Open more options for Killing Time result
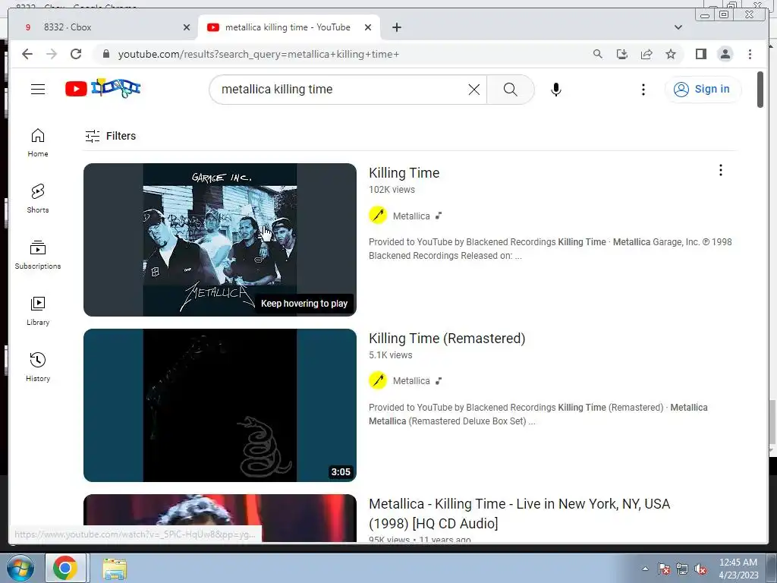This screenshot has height=583, width=777. [x=721, y=171]
